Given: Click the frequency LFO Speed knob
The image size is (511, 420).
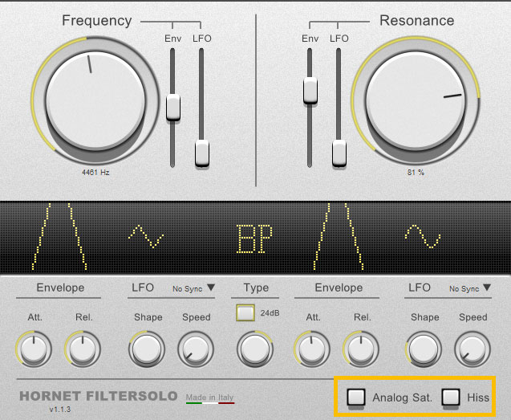Looking at the screenshot, I should [195, 349].
